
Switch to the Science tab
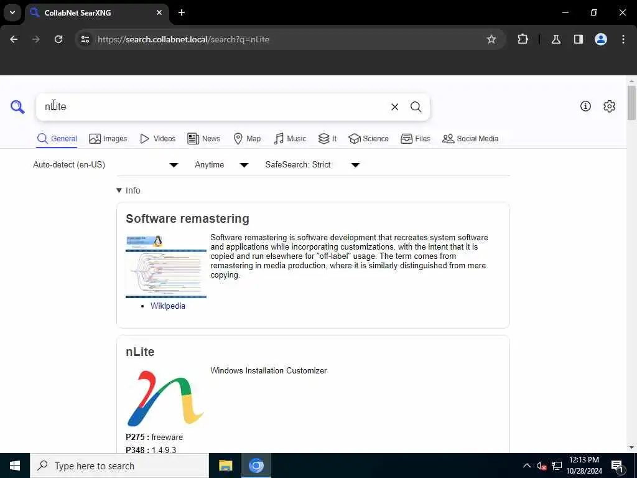[x=368, y=139]
